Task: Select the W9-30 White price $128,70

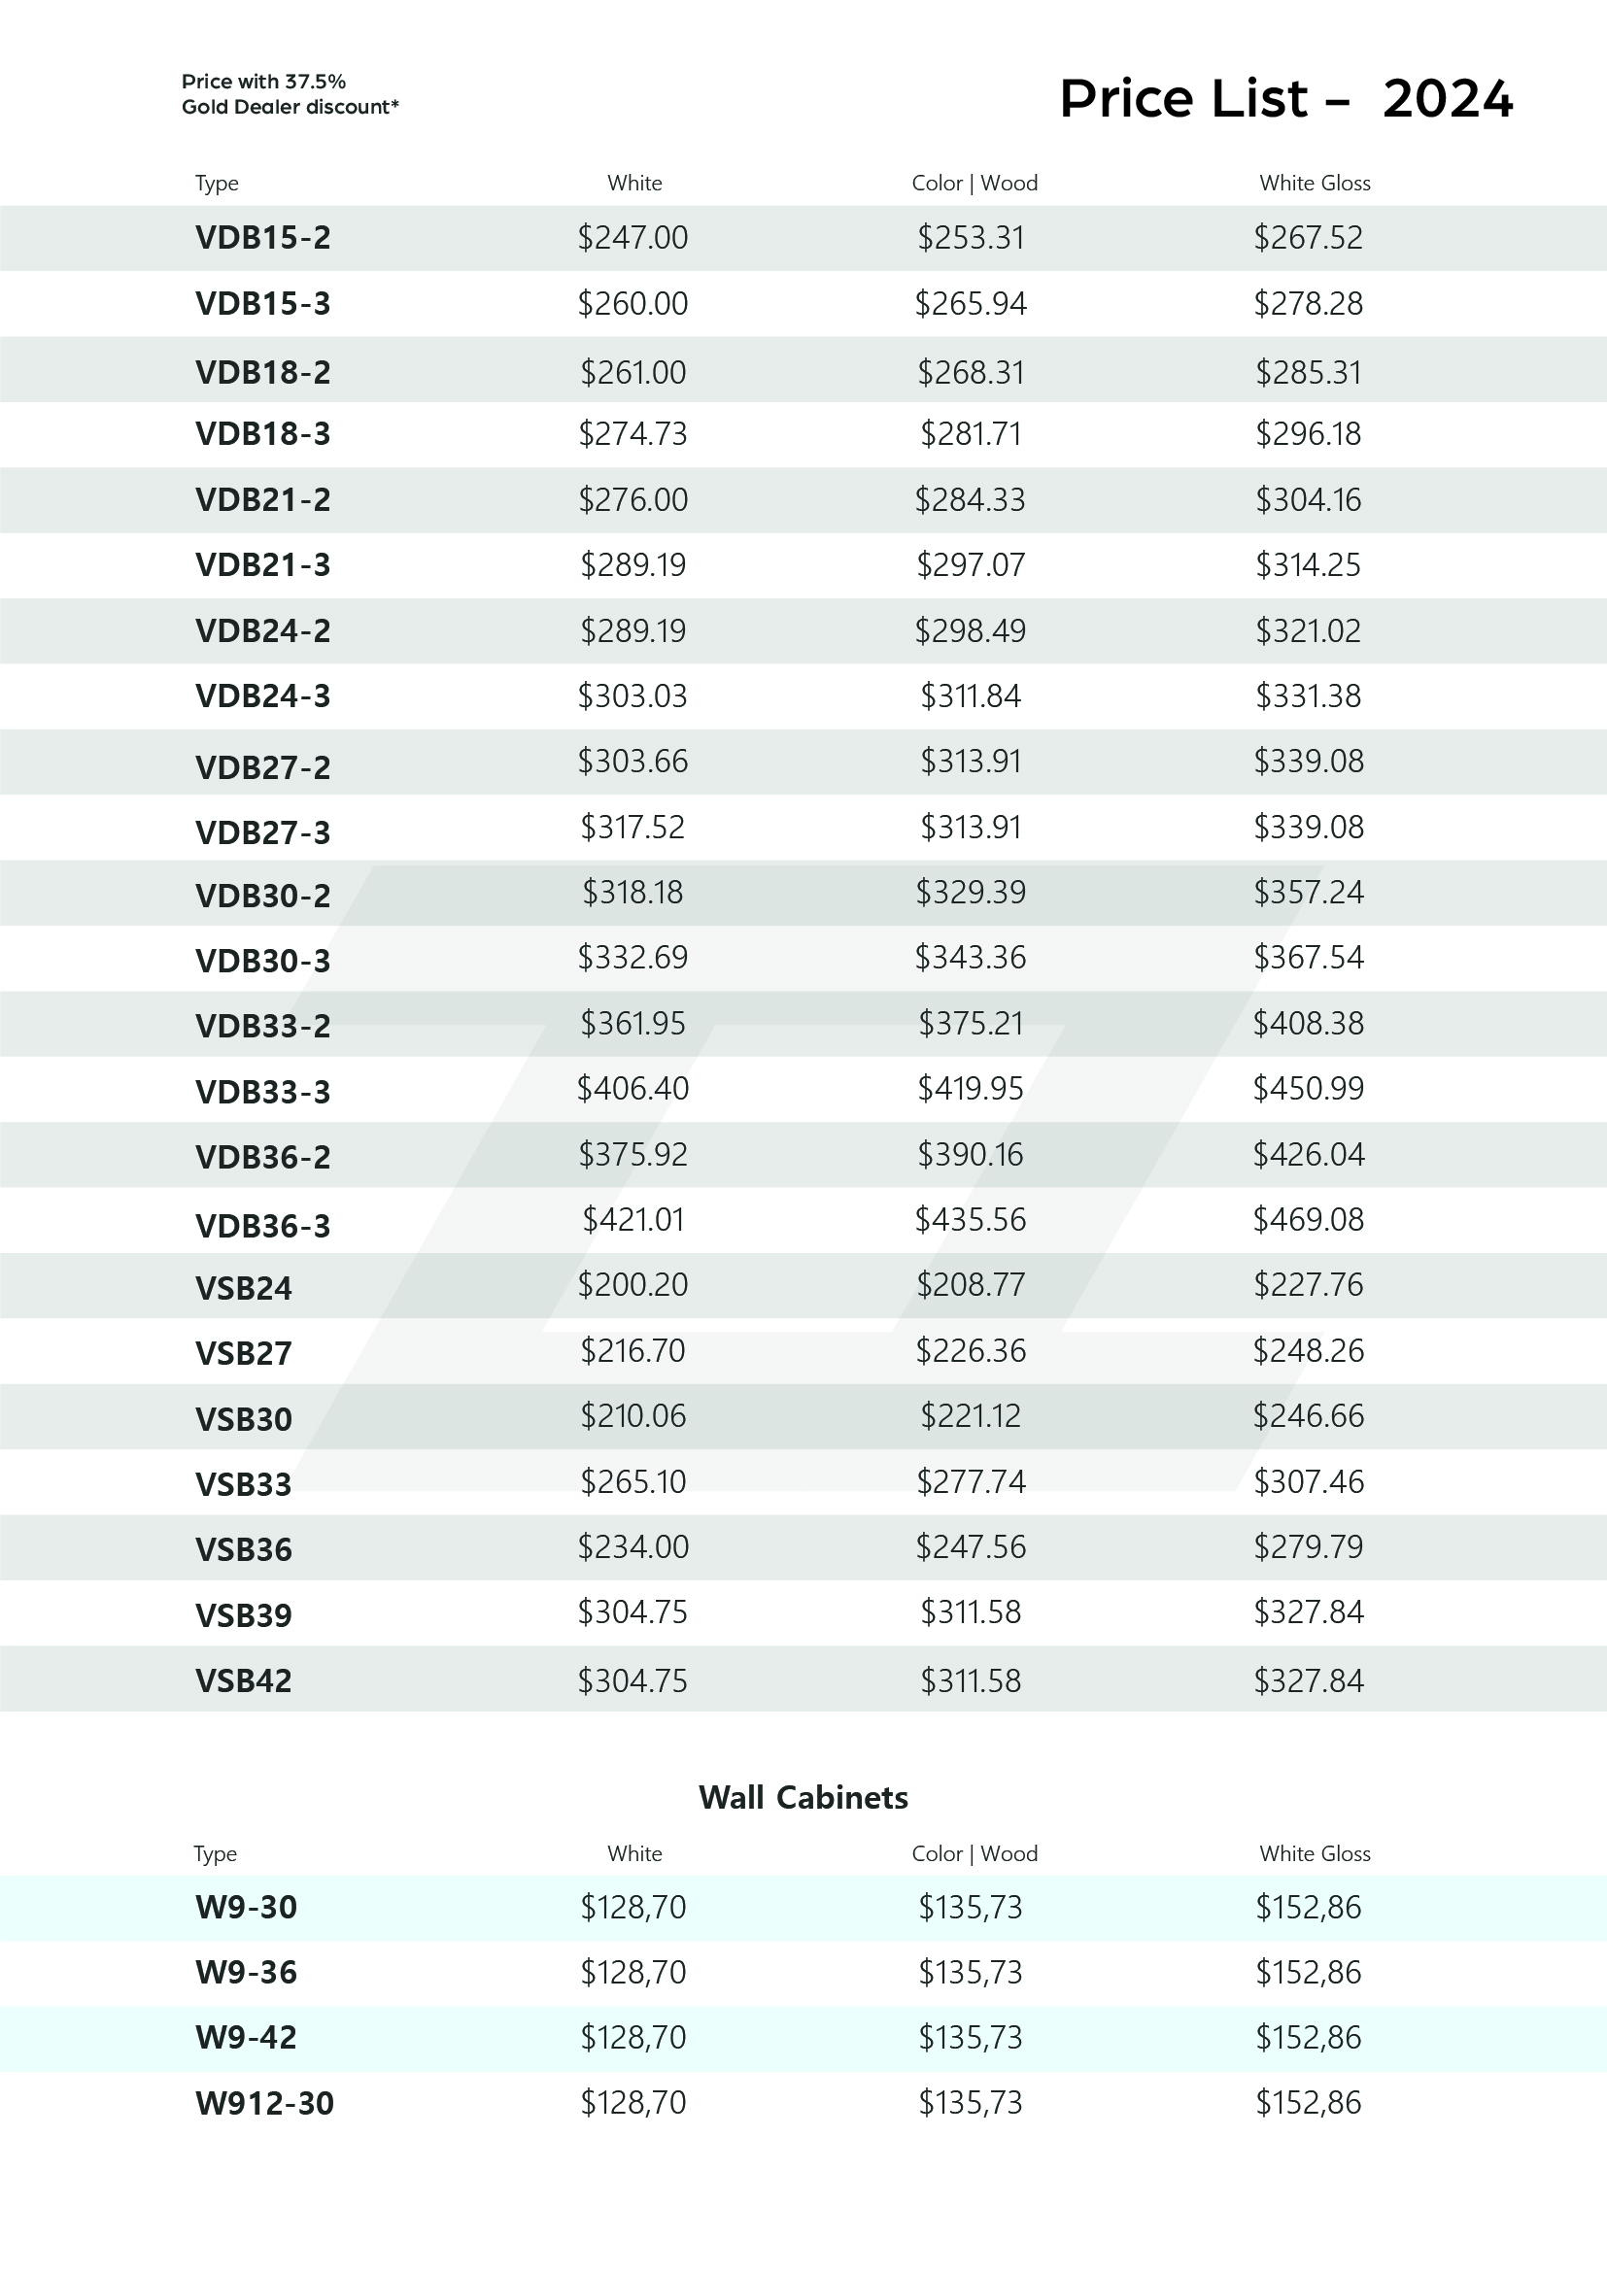Action: click(x=633, y=1907)
